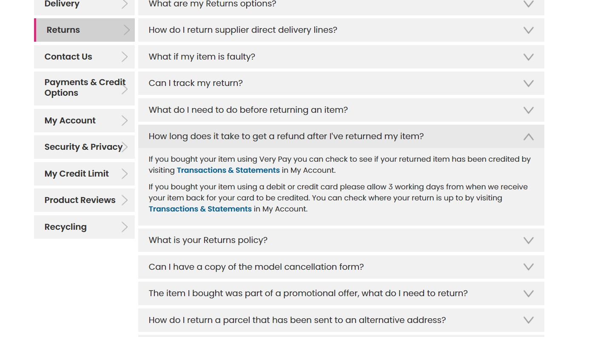Expand the model cancellation form question
This screenshot has height=337, width=609.
click(x=341, y=267)
